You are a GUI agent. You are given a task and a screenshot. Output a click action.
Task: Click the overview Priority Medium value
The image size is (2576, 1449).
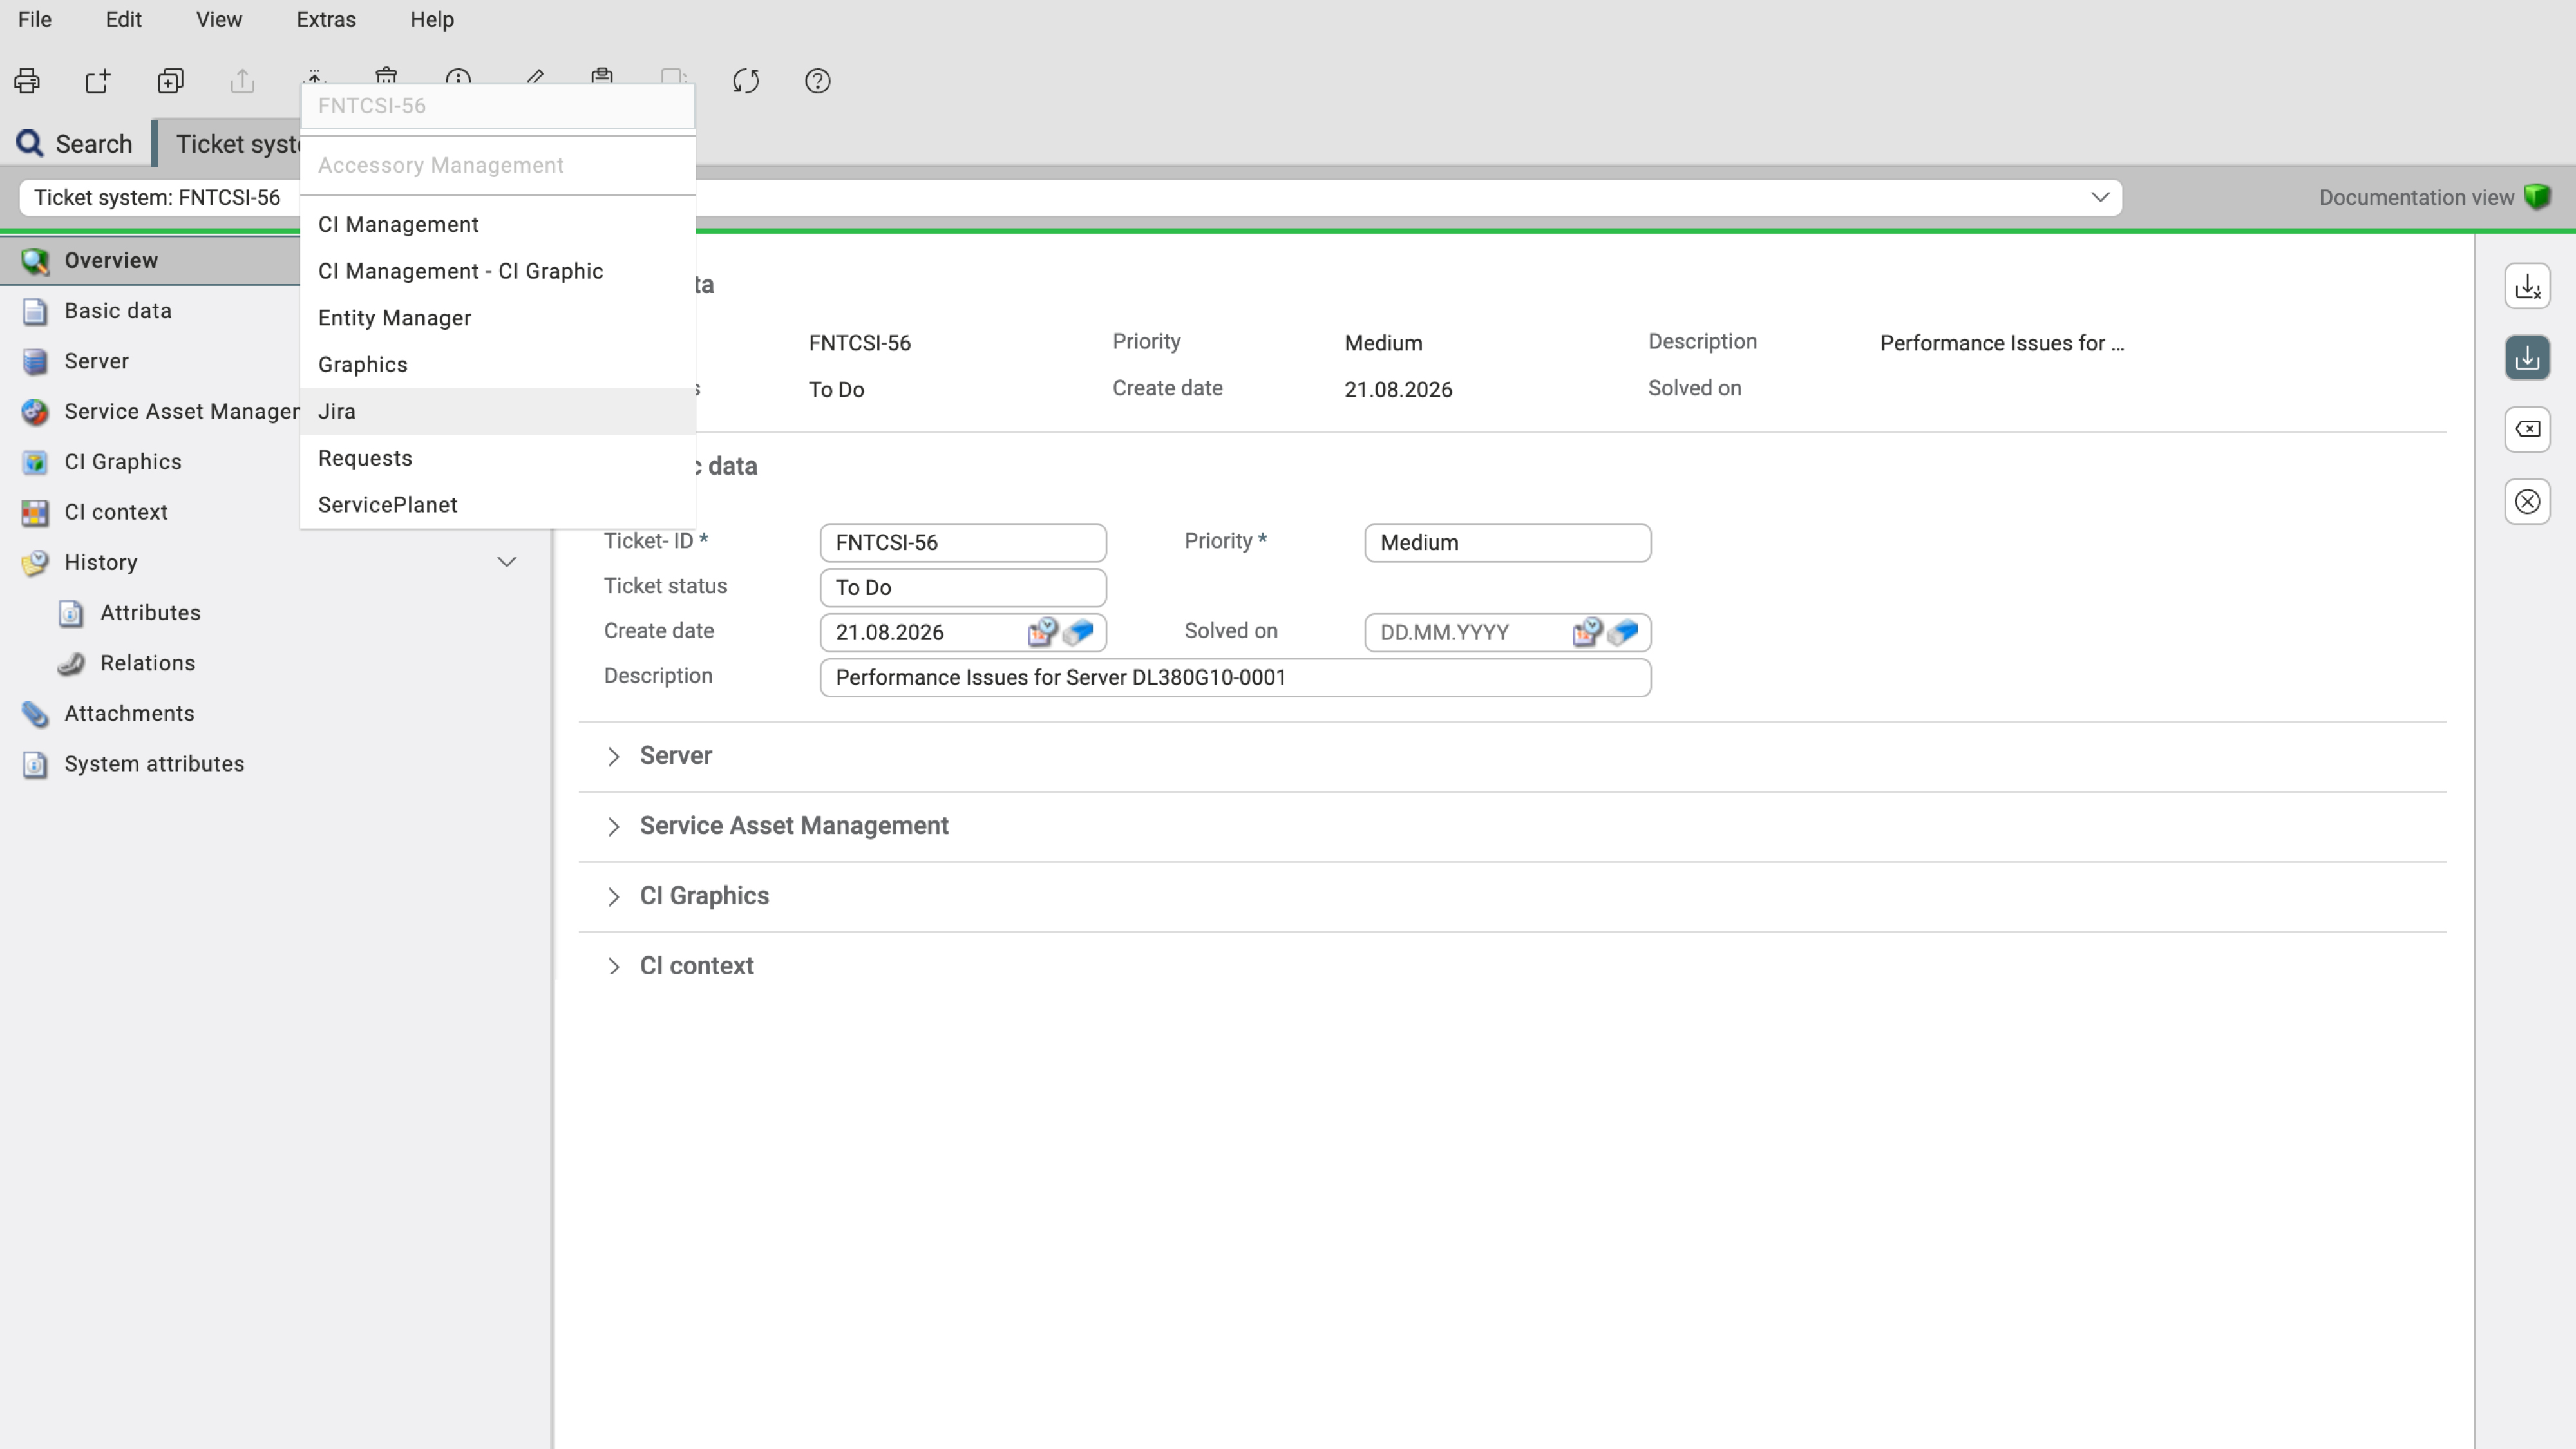pyautogui.click(x=1383, y=343)
